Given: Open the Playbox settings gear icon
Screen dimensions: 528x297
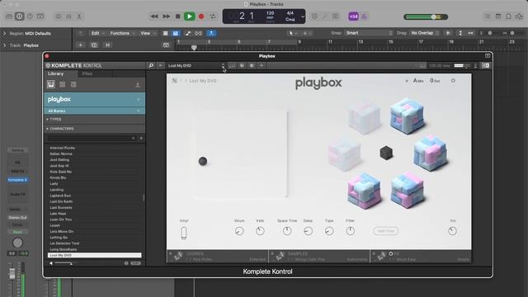Looking at the screenshot, I should 453,81.
